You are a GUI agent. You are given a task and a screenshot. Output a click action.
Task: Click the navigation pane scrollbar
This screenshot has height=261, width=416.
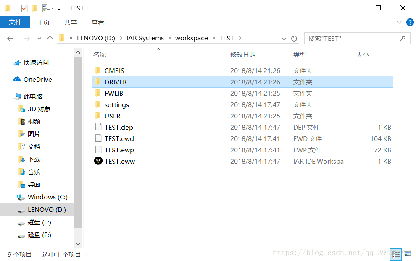pos(78,147)
